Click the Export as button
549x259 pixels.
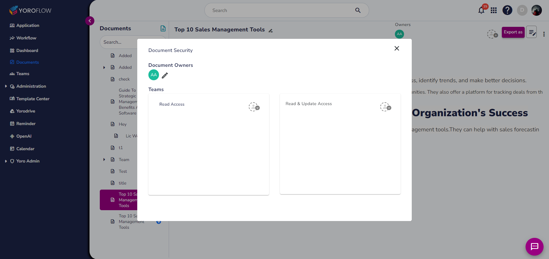point(513,32)
